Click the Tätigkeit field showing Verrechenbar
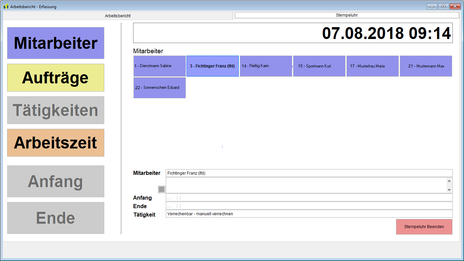The height and width of the screenshot is (261, 464). pos(309,214)
